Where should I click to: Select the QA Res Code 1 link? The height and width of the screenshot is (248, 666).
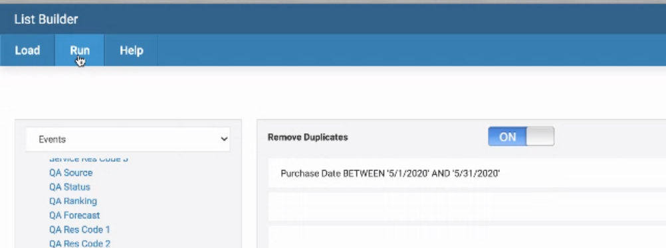click(79, 229)
